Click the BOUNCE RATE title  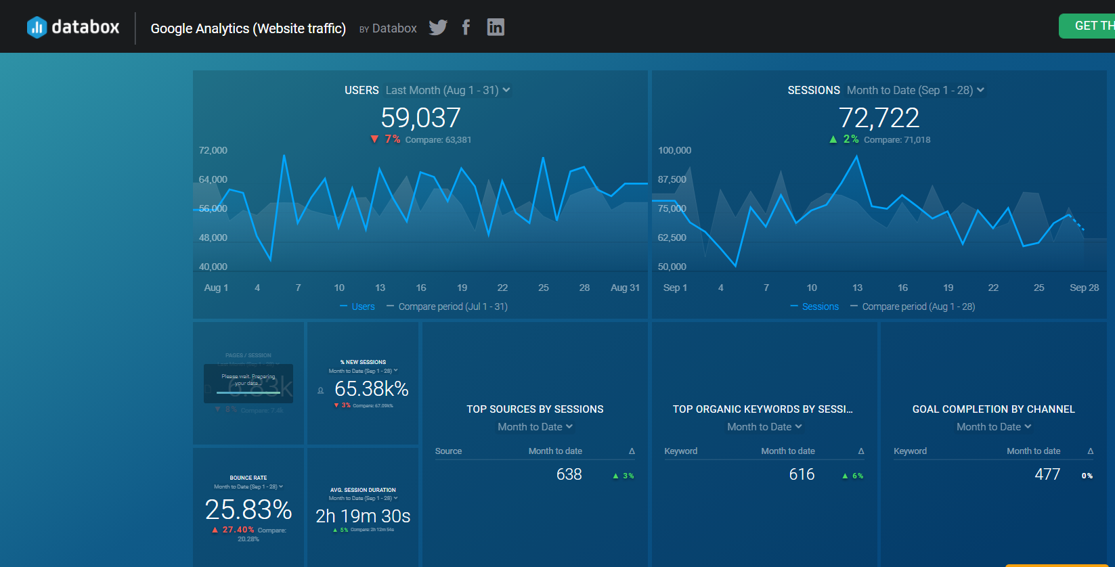click(x=248, y=478)
